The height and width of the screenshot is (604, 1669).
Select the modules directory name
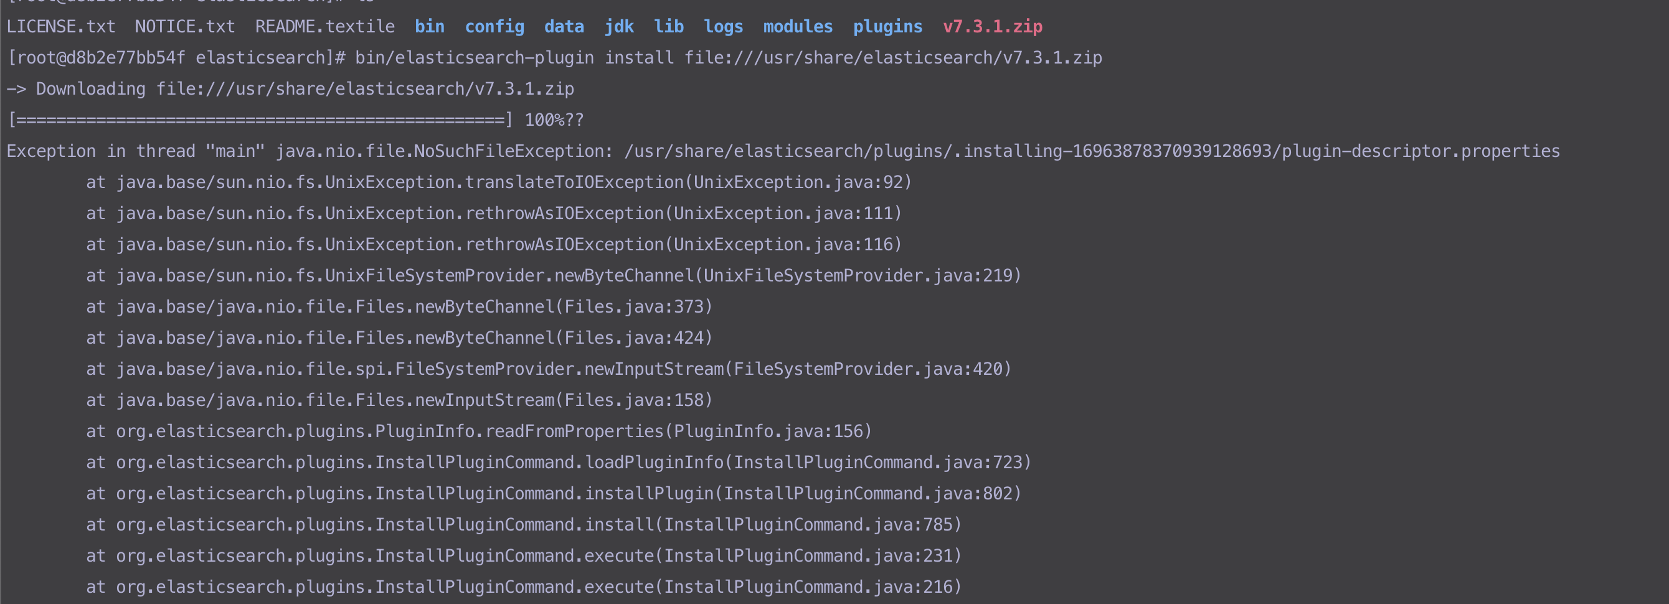tap(798, 27)
